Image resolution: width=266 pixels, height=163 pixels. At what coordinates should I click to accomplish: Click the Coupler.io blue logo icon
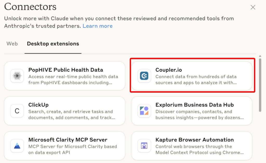point(144,76)
